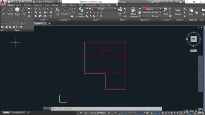This screenshot has width=205, height=115.
Task: Expand the Block panel
Action: tap(123, 20)
